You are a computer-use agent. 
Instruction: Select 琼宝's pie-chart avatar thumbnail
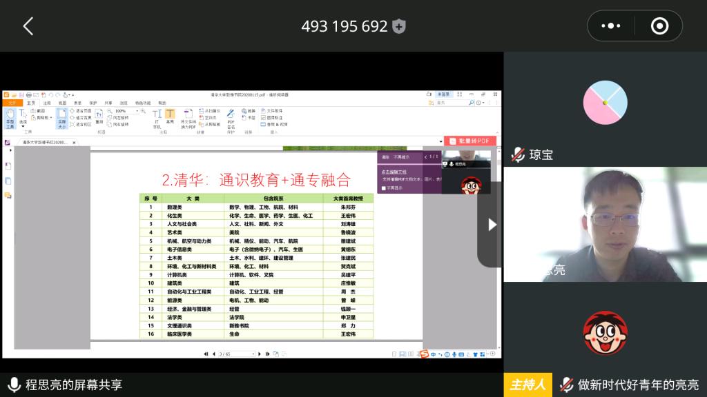605,103
